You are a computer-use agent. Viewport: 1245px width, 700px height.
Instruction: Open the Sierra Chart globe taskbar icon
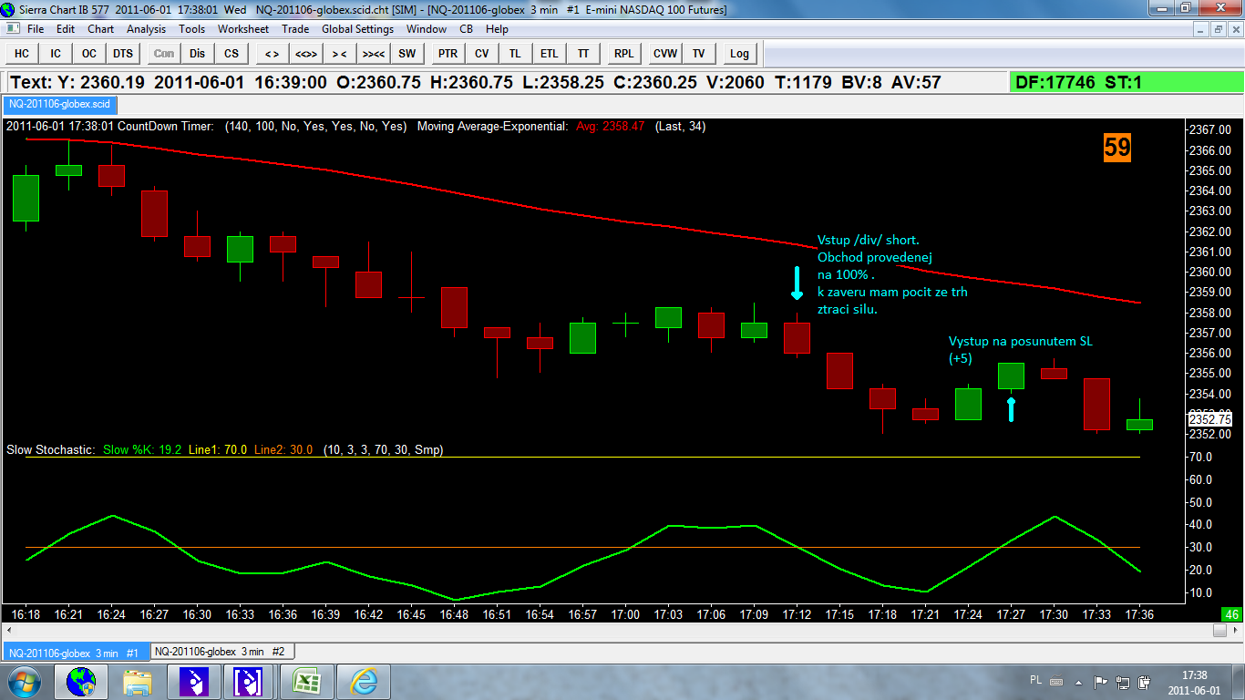point(82,681)
